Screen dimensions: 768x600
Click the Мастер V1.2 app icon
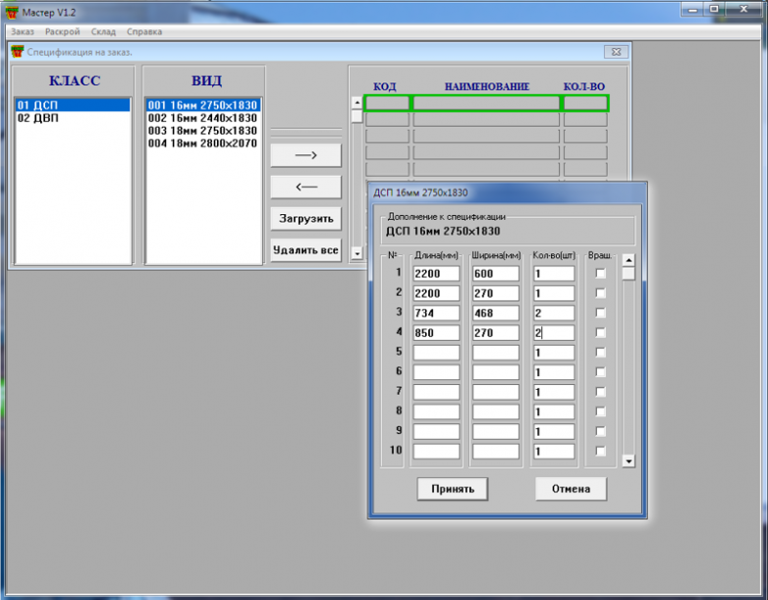click(12, 11)
